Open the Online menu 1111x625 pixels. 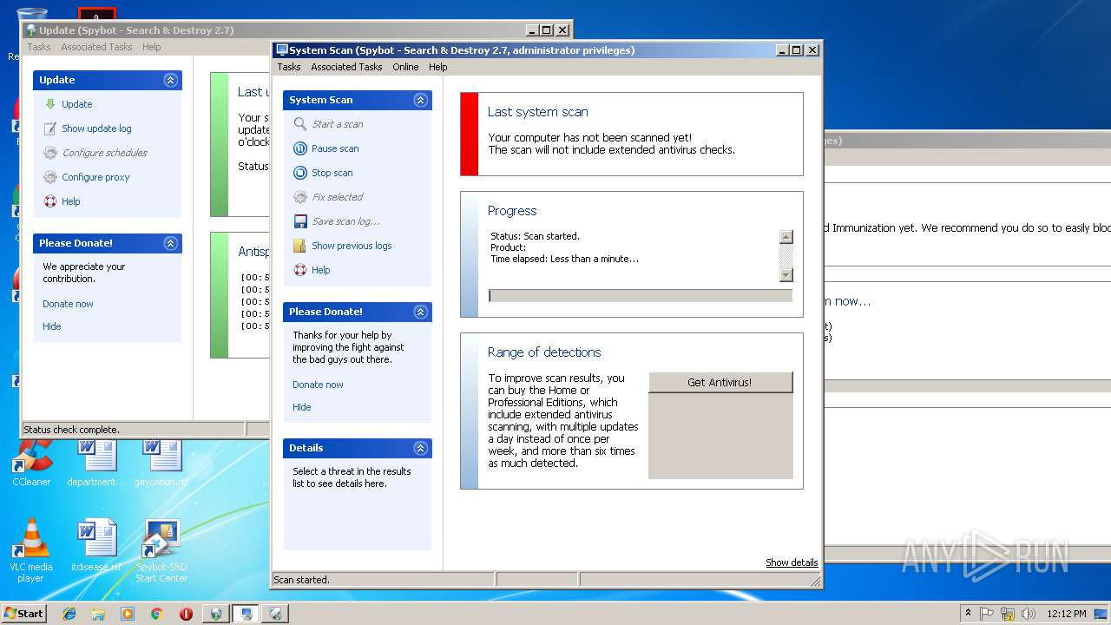[405, 67]
